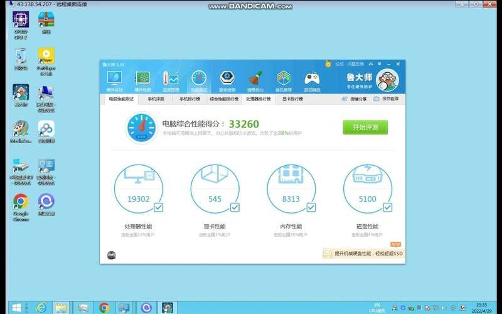Toggle the disk performance checkbox (5100)
The height and width of the screenshot is (314, 502).
[387, 208]
